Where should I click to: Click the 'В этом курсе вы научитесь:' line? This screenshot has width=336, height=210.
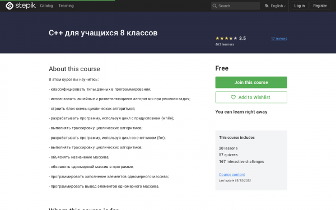[x=73, y=80]
